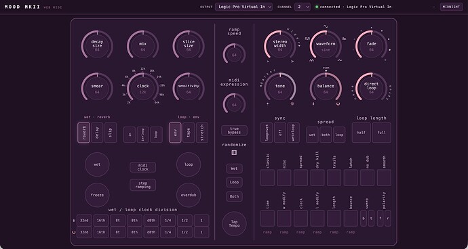Set loop length to full

382,133
